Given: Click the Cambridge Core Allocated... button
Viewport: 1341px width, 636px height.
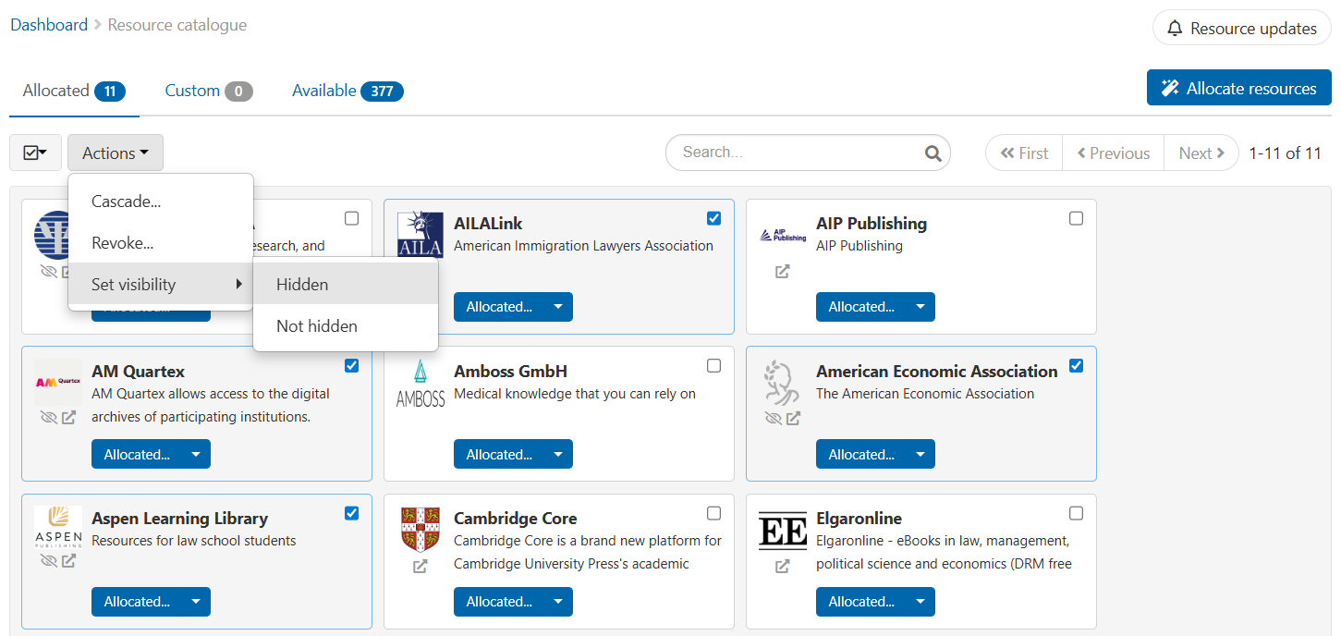Looking at the screenshot, I should tap(499, 602).
